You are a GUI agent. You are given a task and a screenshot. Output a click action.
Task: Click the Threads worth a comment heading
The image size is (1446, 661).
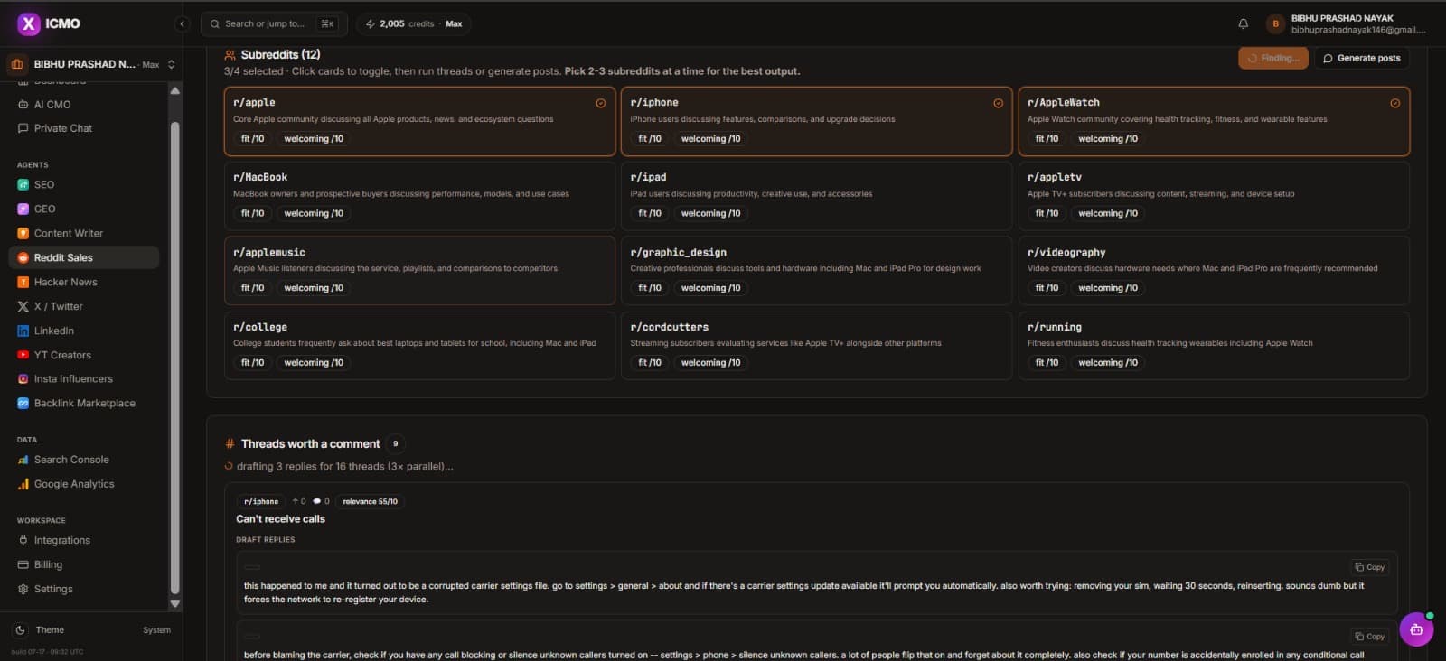pos(310,444)
